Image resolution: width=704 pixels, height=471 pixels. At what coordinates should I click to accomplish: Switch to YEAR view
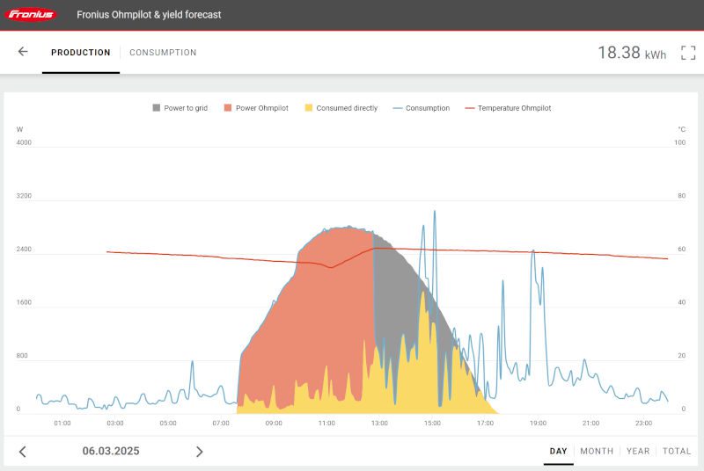[638, 451]
